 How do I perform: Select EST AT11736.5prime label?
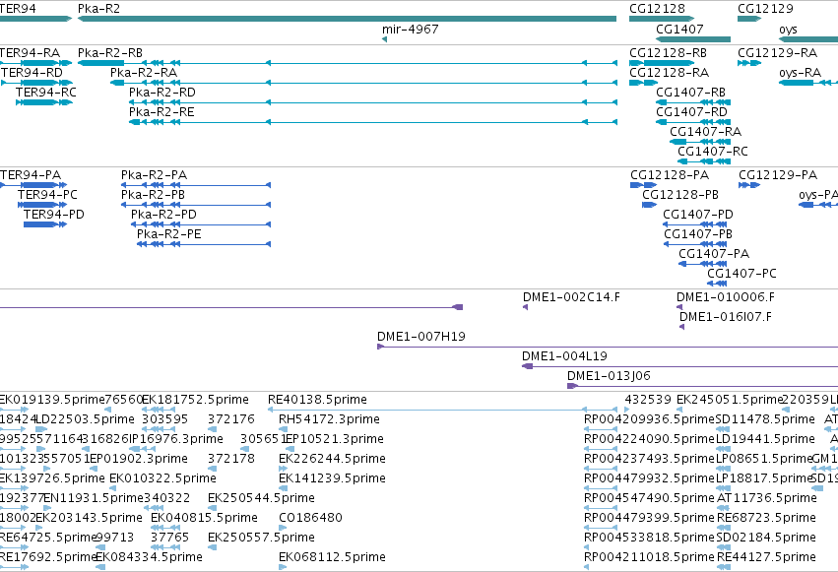pos(766,498)
